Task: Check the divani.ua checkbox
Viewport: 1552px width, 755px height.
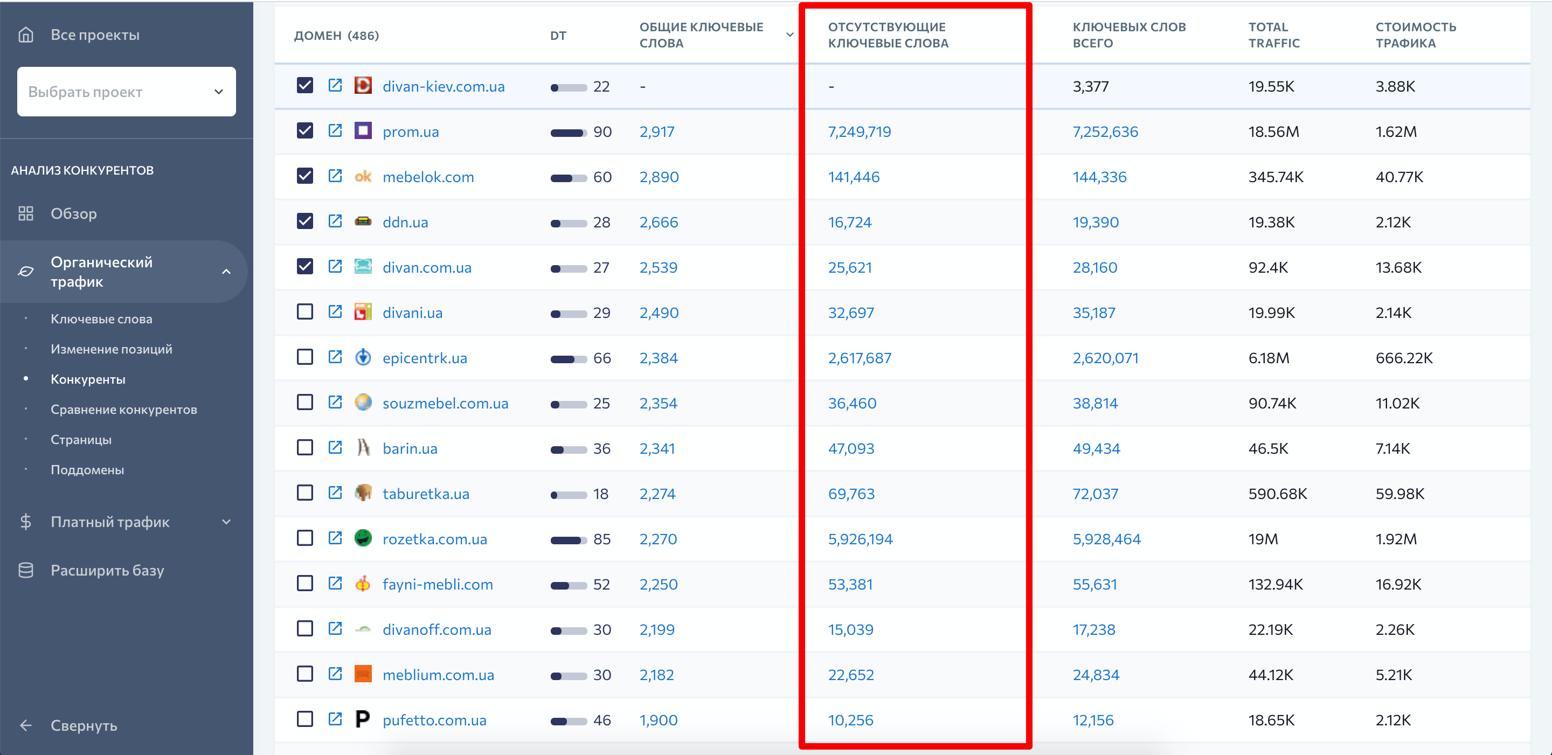Action: click(x=305, y=311)
